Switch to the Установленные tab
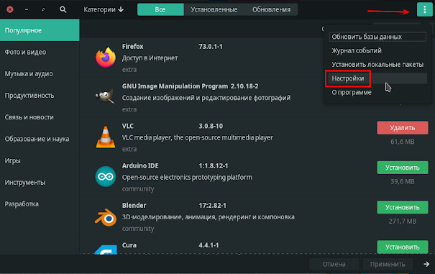The width and height of the screenshot is (435, 274). 214,10
